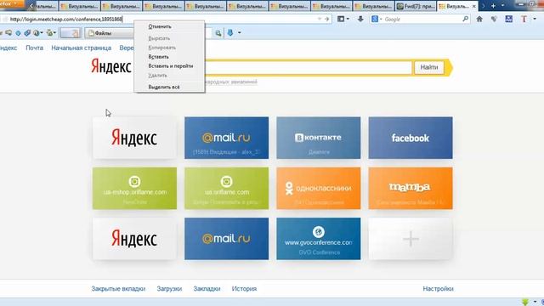Open the facebook tile

click(411, 138)
